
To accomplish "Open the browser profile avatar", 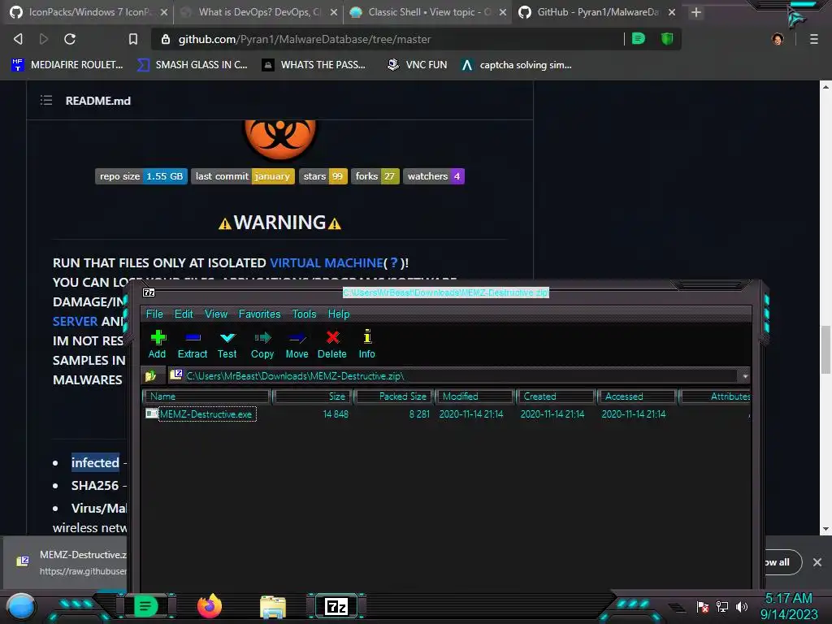I will click(778, 39).
